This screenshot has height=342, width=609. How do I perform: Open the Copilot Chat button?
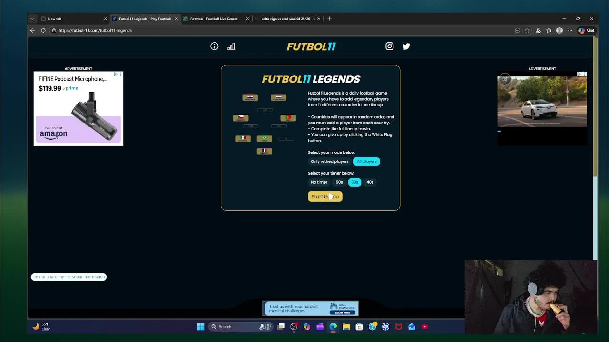[x=586, y=30]
